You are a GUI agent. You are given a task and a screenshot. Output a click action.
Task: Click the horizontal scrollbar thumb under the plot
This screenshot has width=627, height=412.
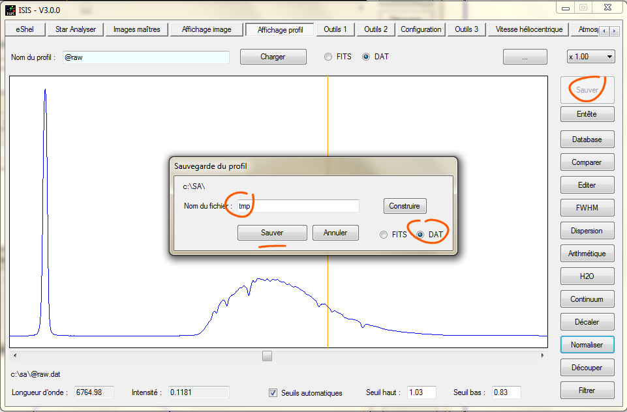(267, 356)
